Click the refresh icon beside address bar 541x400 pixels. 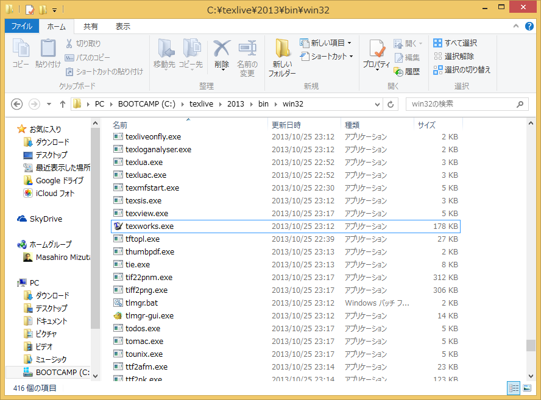coord(391,104)
